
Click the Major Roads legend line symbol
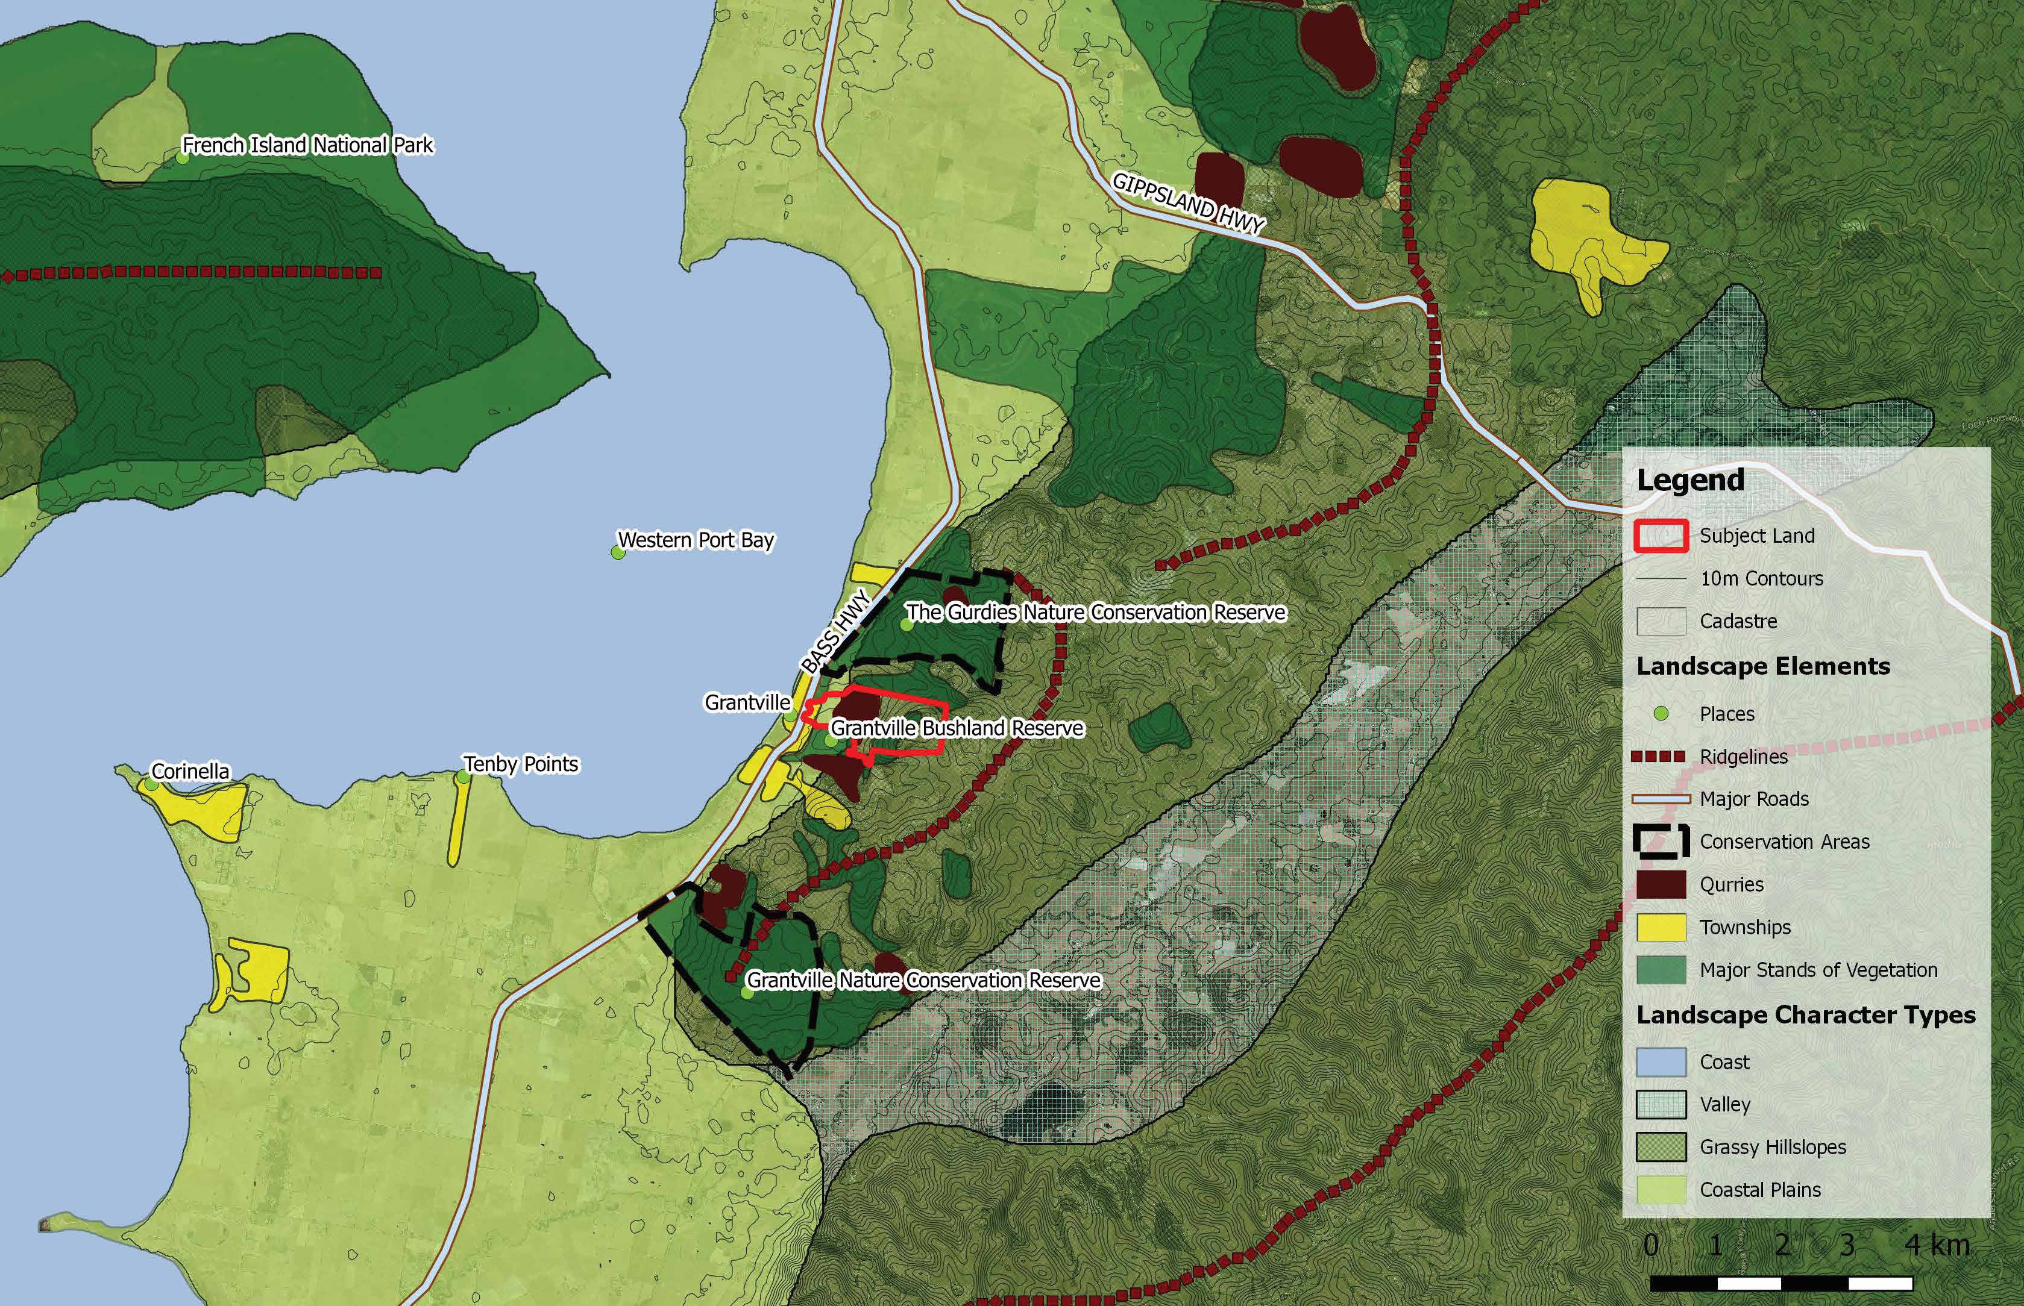click(x=1660, y=799)
